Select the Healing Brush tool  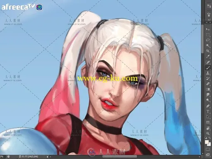(208, 62)
